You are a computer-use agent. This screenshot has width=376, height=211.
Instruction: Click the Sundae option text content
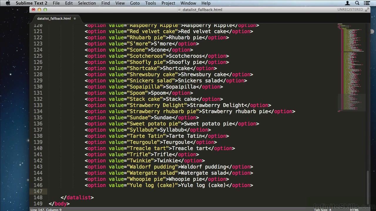163,118
